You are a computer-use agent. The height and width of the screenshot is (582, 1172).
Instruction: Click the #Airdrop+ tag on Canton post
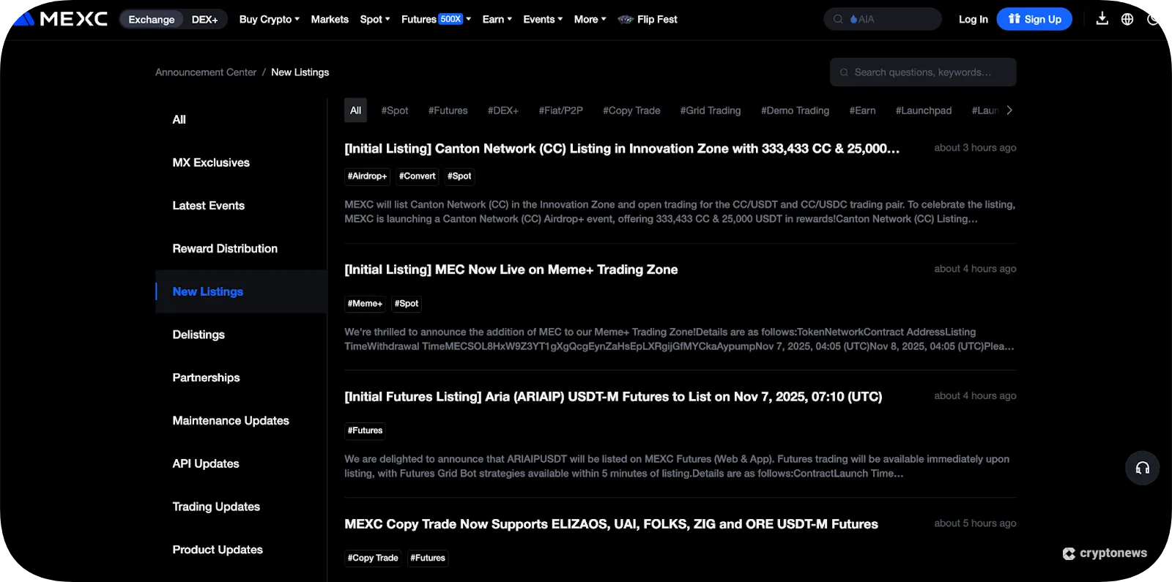pyautogui.click(x=368, y=176)
